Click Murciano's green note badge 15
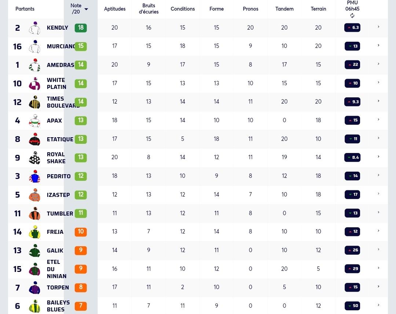396x314 pixels. pos(81,46)
